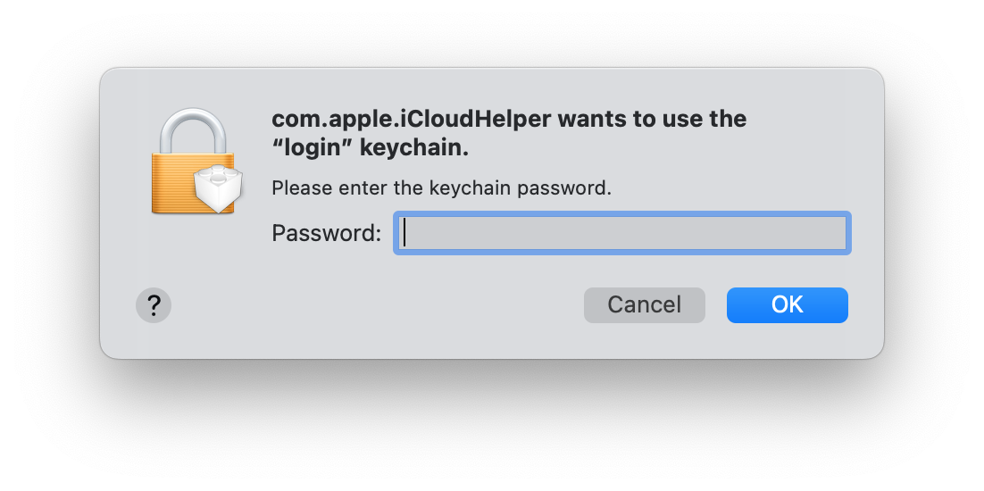Click the "Password:" label
Screen dimensions: 984x491
pyautogui.click(x=326, y=233)
